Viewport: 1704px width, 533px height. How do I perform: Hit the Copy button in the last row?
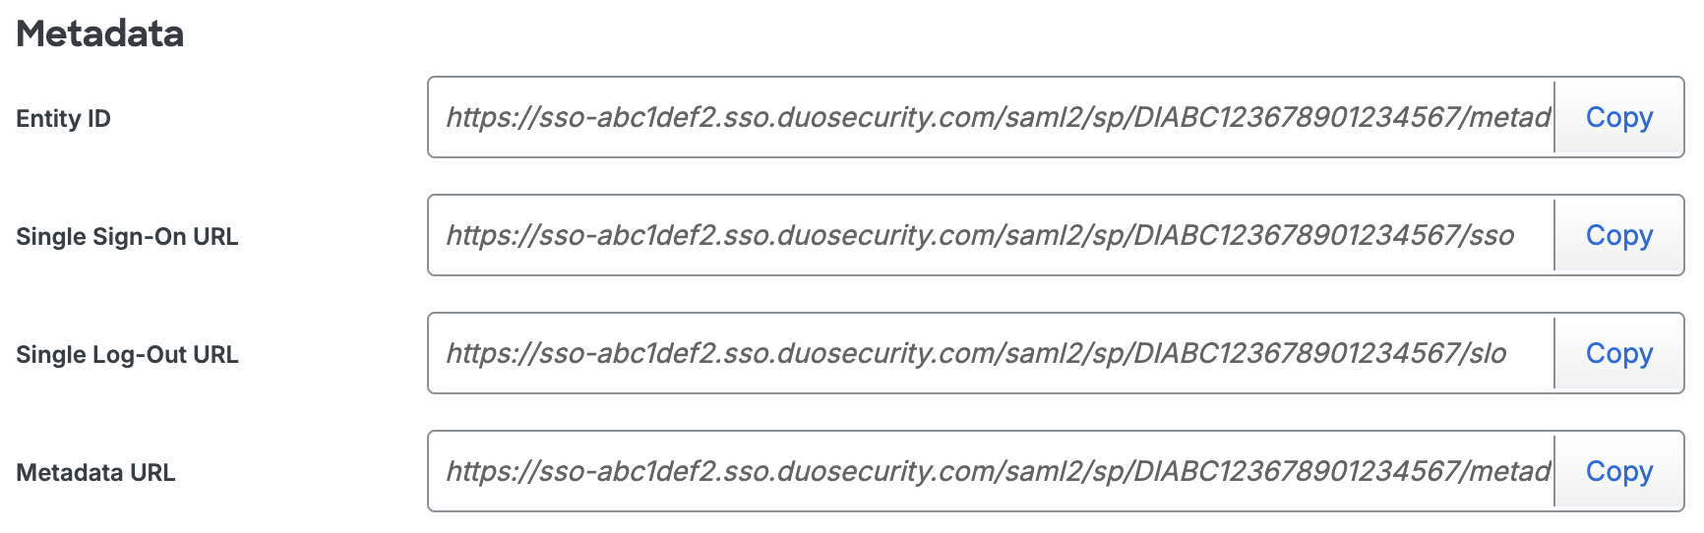[1618, 472]
